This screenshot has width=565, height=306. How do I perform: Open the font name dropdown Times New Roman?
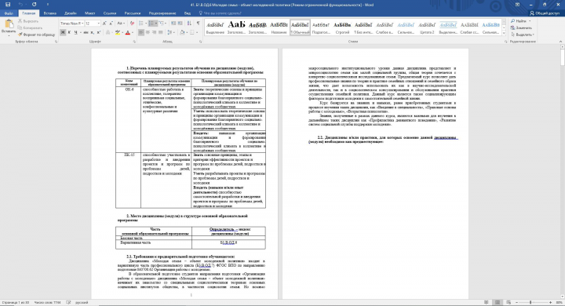click(x=82, y=24)
